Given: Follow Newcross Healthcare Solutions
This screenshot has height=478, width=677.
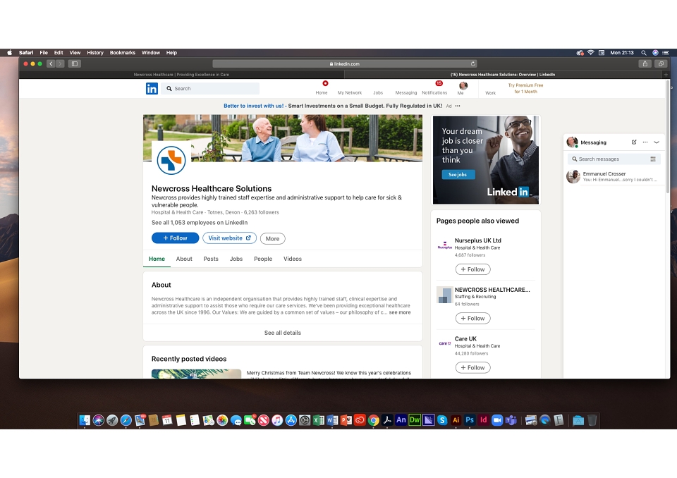Looking at the screenshot, I should 175,238.
